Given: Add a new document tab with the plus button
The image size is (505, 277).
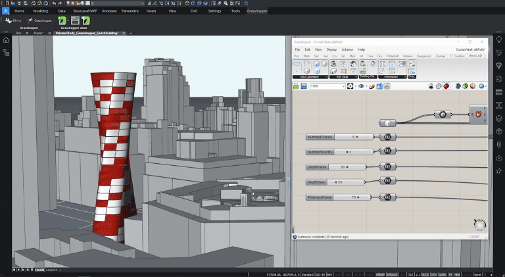Looking at the screenshot, I should [131, 33].
